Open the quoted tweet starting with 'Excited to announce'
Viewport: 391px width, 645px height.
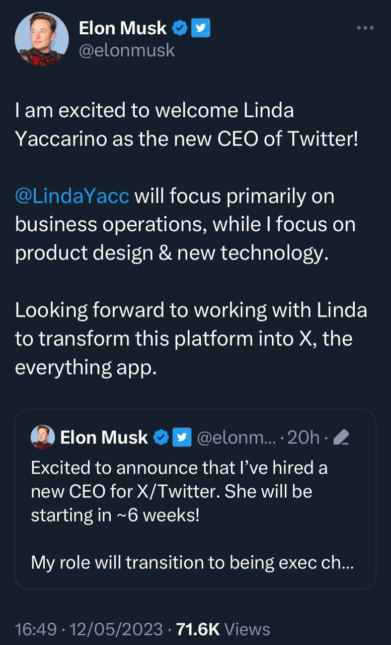tap(195, 499)
